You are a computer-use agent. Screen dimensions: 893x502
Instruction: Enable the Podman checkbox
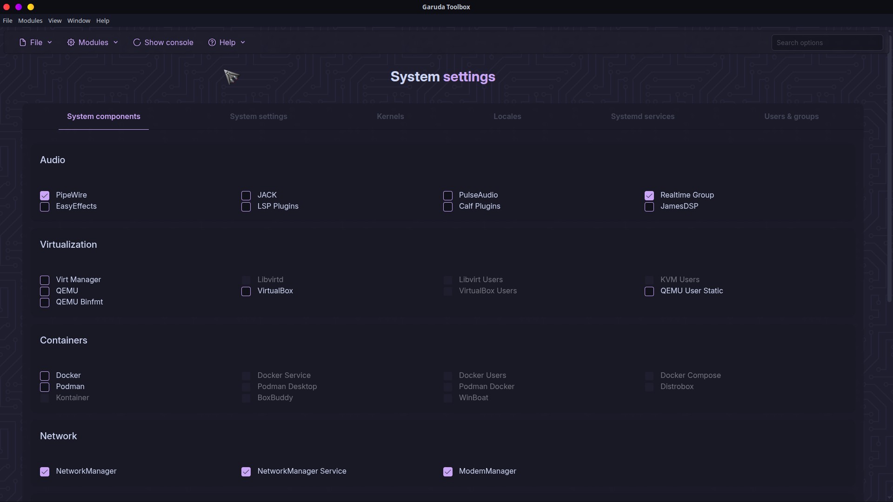pyautogui.click(x=45, y=387)
